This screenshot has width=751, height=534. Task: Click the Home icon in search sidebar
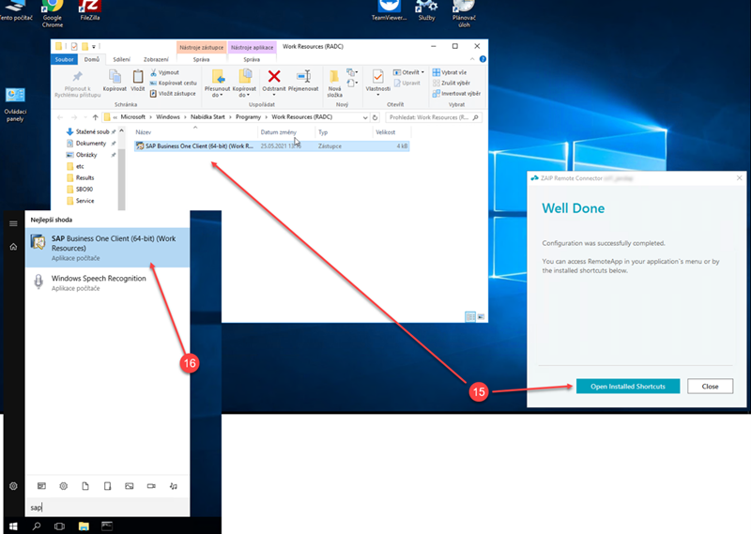[x=13, y=247]
